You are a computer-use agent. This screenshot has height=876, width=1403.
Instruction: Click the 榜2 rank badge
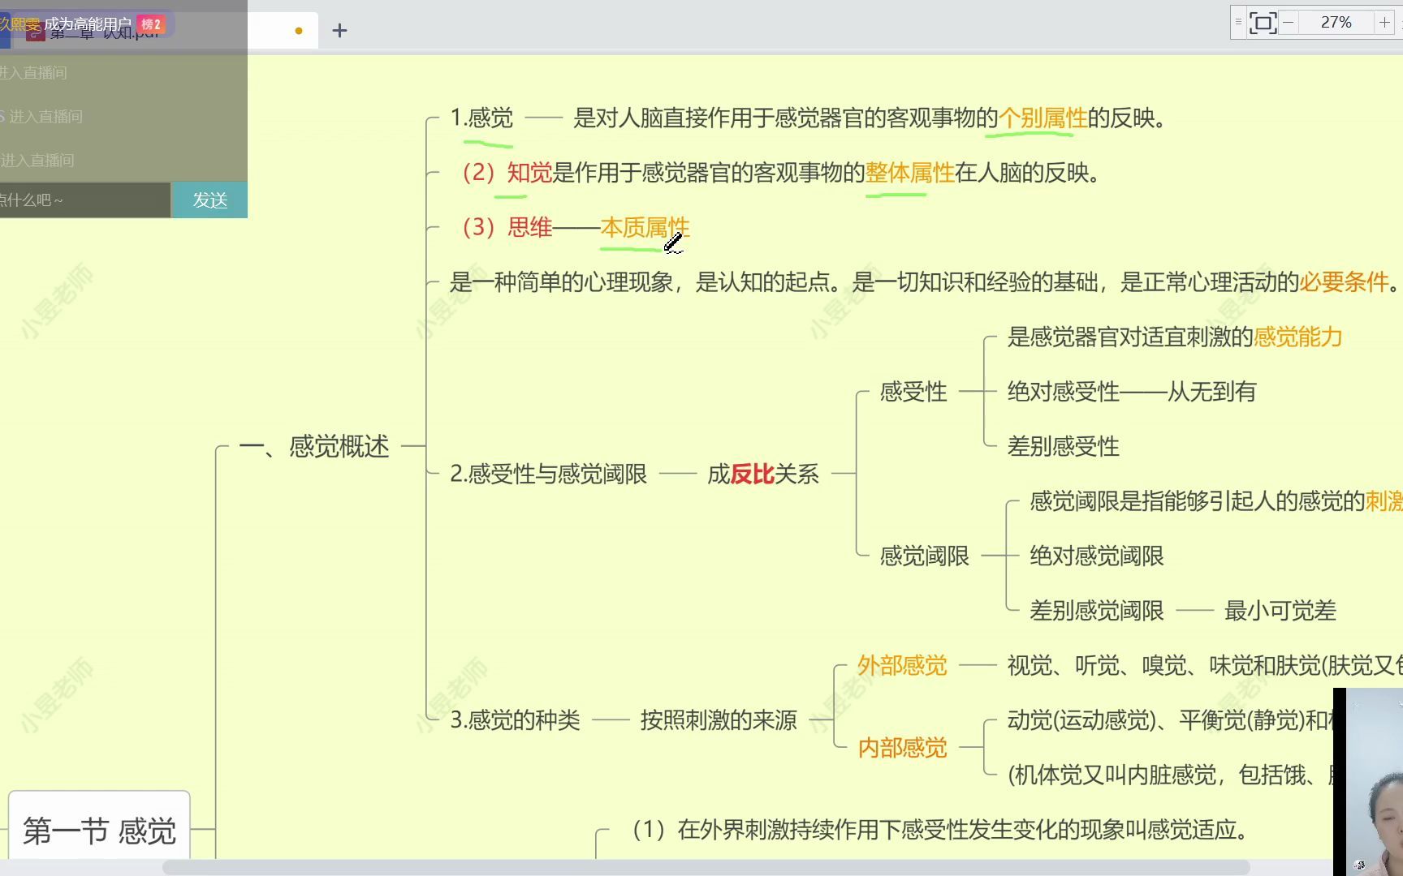coord(151,24)
